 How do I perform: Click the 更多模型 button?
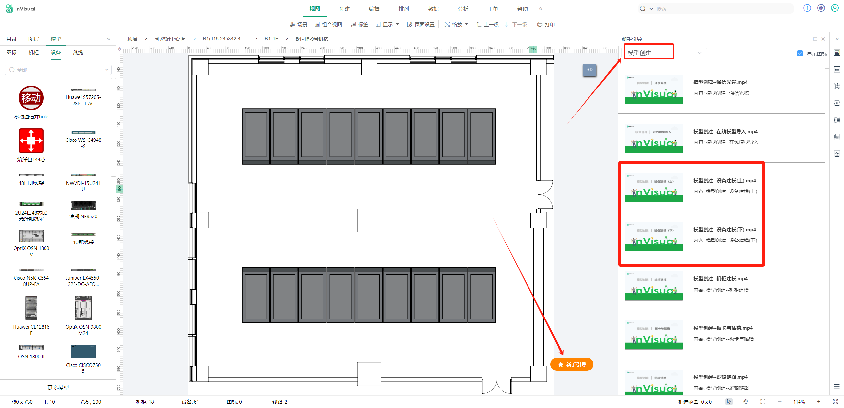point(58,388)
